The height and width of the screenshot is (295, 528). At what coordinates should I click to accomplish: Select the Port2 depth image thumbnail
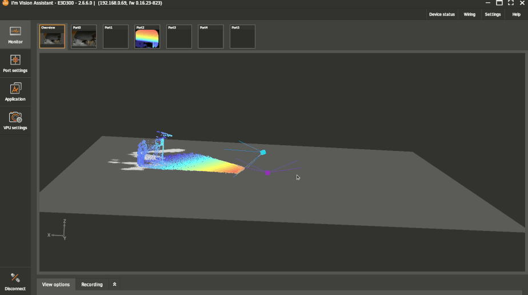click(147, 37)
